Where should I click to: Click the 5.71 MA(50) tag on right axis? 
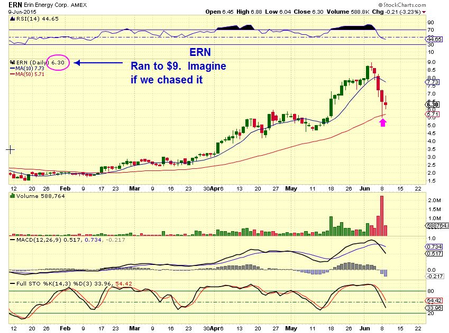coord(433,115)
